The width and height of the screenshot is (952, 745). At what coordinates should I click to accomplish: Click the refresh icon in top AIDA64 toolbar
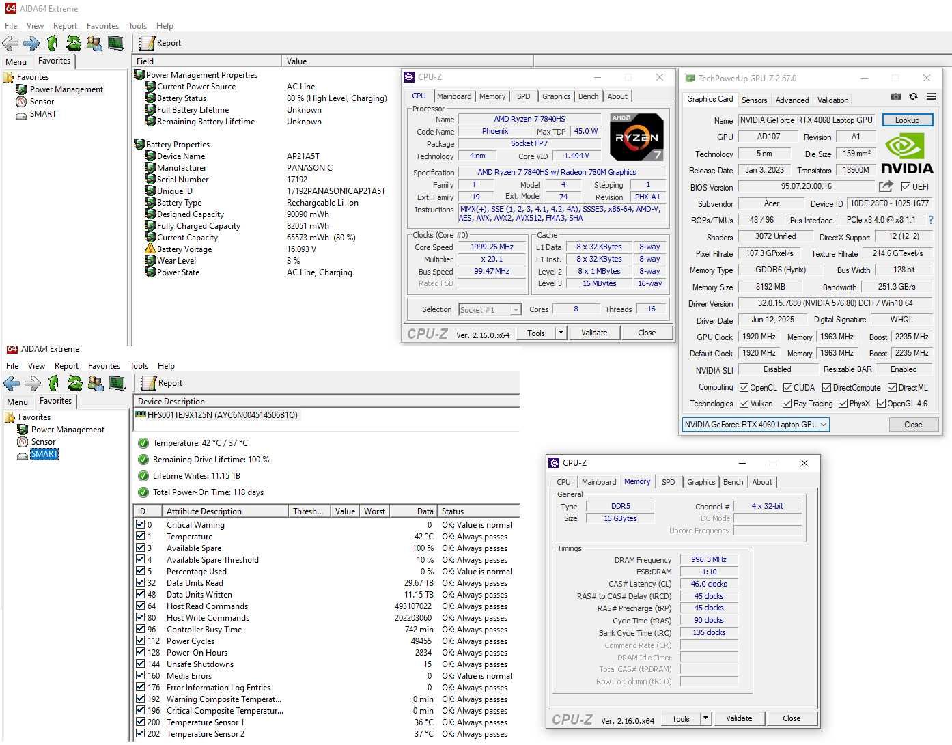click(73, 43)
